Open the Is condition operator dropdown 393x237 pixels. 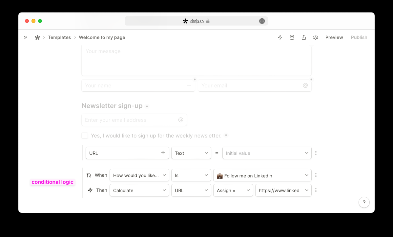(191, 175)
